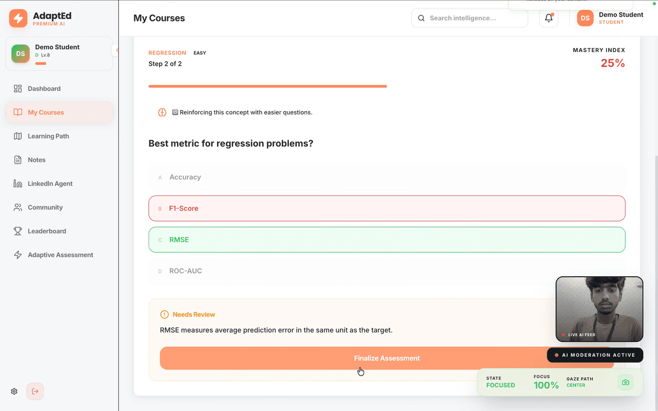Select answer option A Accuracy
Screen dimensions: 658x411
[387, 178]
